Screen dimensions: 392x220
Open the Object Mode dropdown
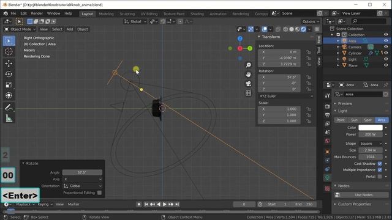[20, 29]
